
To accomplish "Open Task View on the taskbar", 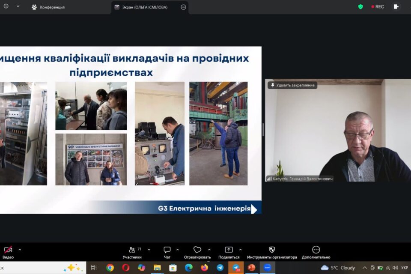I will click(94, 268).
